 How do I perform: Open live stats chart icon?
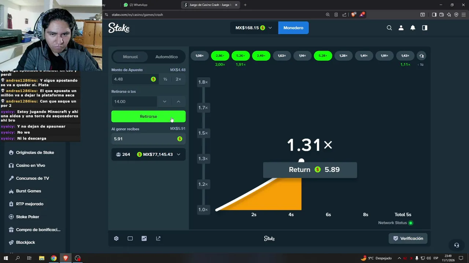tap(144, 239)
